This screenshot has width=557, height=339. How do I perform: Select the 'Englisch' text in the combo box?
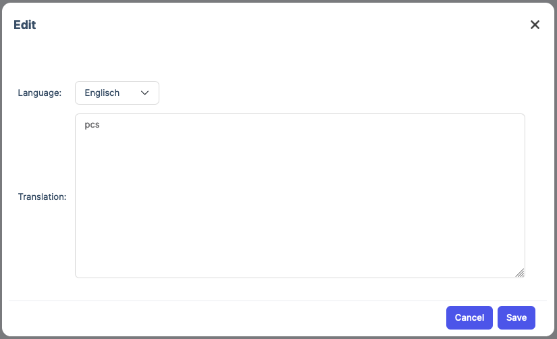102,93
